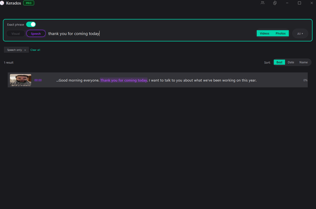Click the Kerados logo icon

click(x=2, y=3)
